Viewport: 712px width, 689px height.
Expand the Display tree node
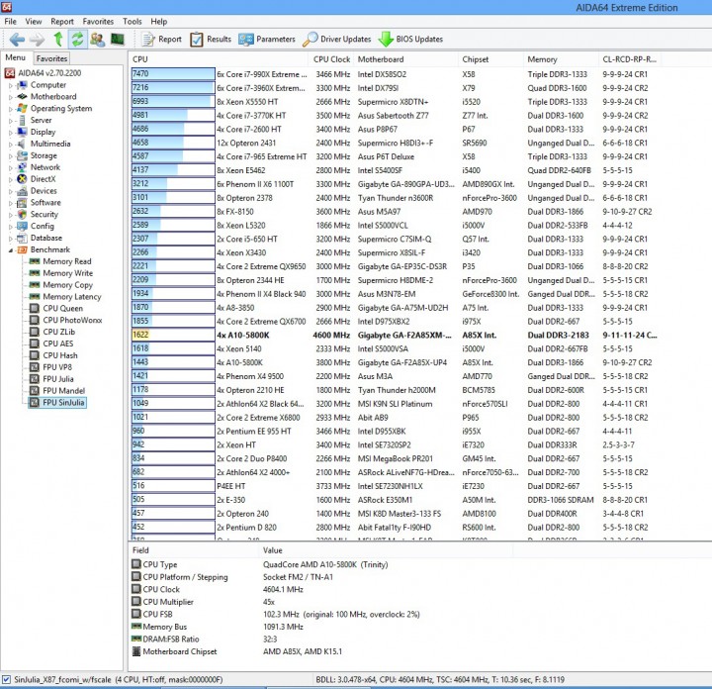[11, 133]
